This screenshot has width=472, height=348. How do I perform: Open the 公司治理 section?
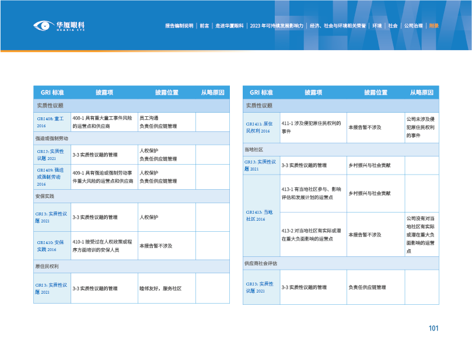click(412, 26)
